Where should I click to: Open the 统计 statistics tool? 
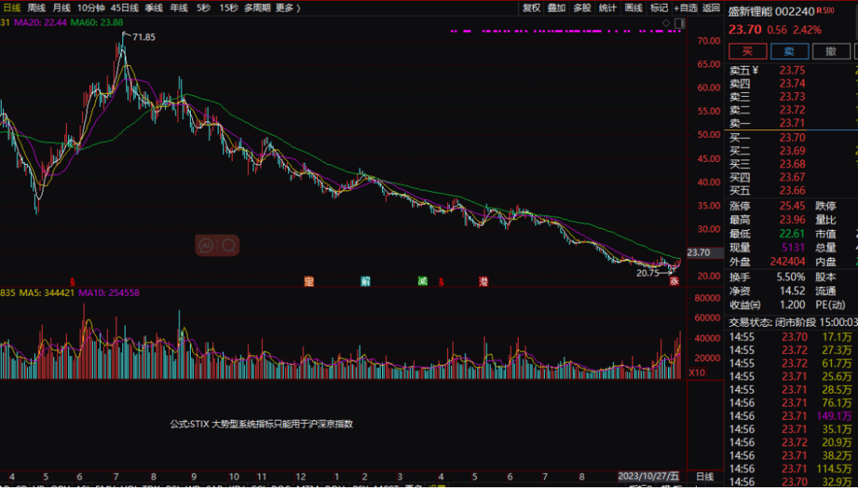[608, 8]
